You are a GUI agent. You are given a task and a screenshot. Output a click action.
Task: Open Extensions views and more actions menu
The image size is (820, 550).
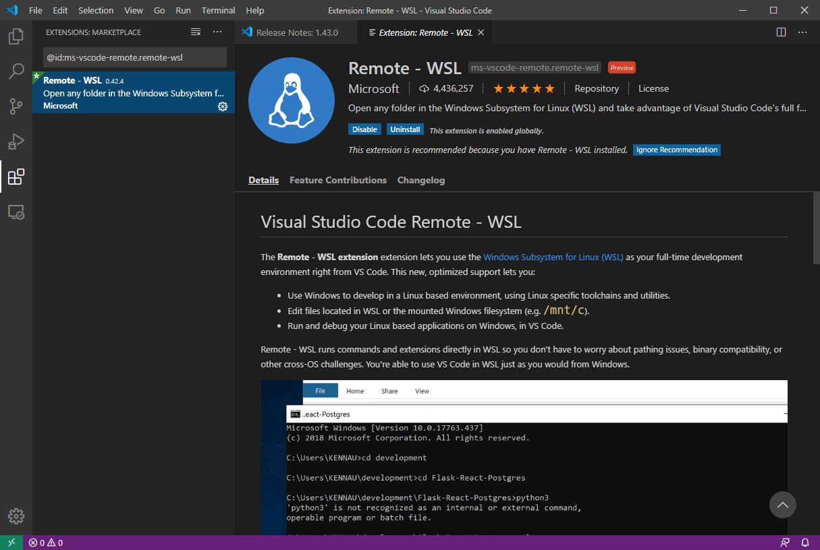pos(217,32)
